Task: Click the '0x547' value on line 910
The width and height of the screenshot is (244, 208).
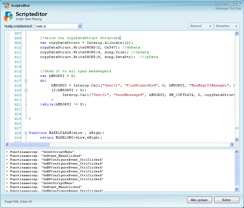Action: 110,47
